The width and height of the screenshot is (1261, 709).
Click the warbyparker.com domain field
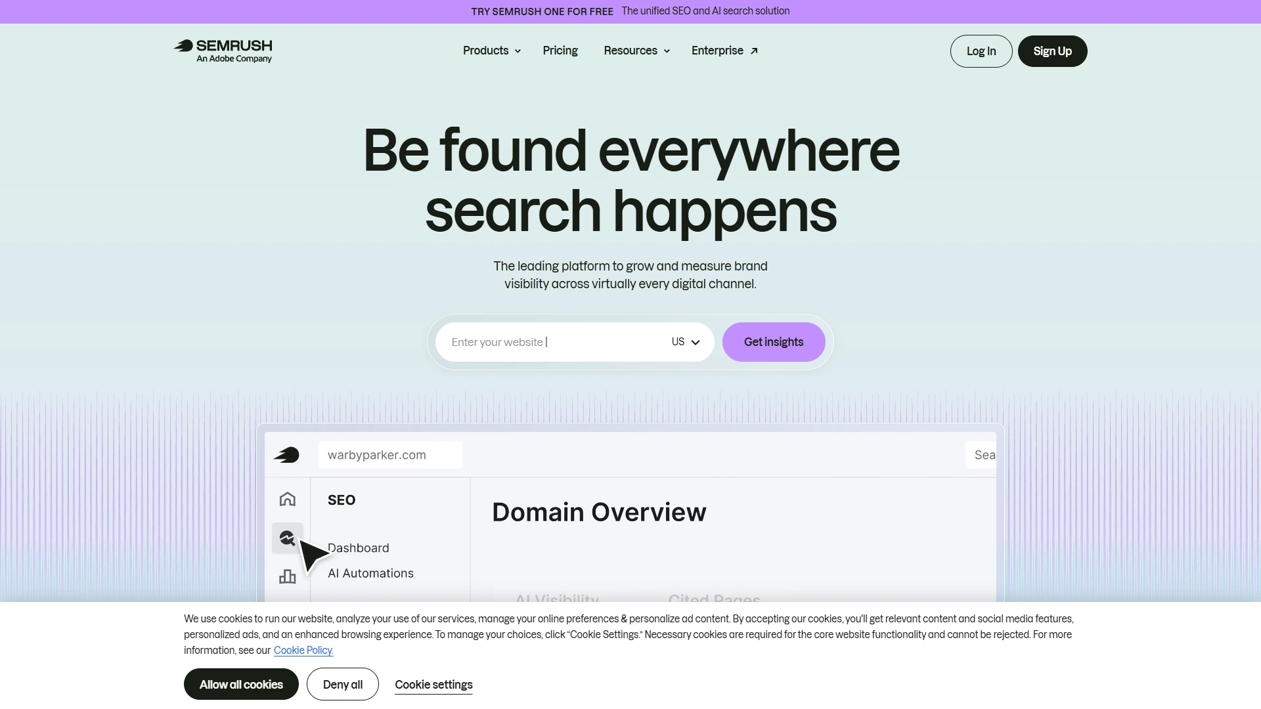[x=390, y=455]
